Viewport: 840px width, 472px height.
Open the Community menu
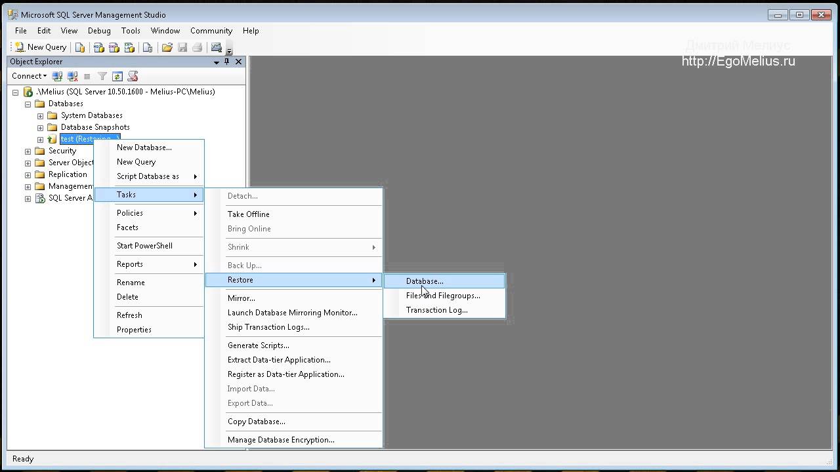coord(211,31)
